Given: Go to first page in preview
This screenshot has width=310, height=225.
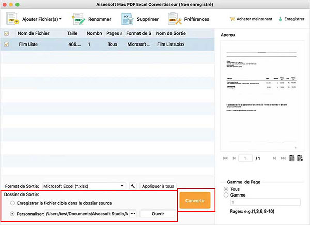Looking at the screenshot, I should point(225,158).
